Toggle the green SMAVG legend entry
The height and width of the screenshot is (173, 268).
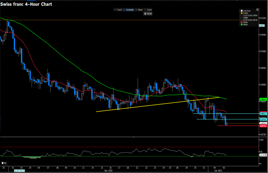click(244, 24)
